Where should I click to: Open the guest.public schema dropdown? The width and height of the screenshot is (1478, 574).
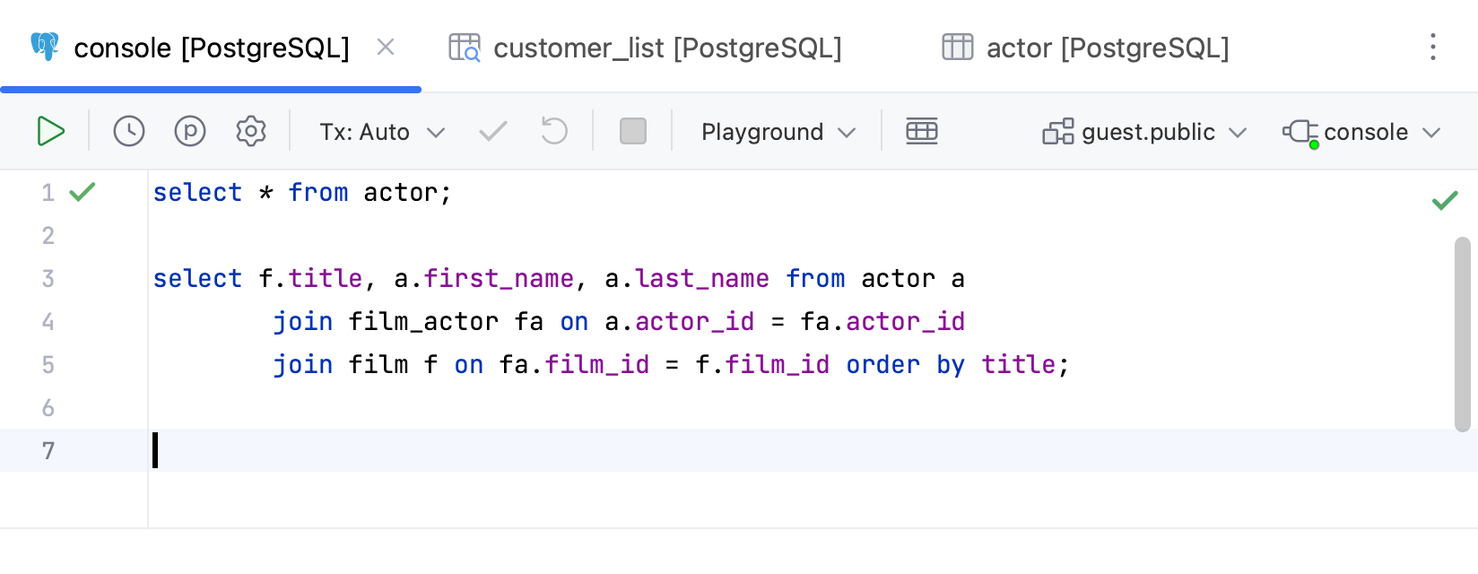(x=1144, y=132)
